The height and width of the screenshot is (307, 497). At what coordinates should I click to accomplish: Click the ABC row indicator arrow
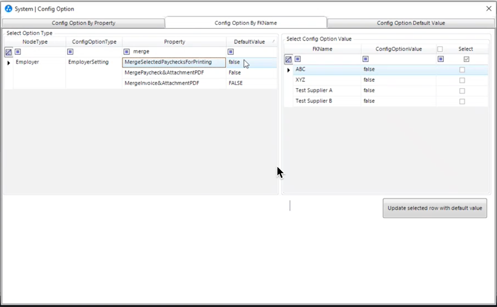(289, 70)
